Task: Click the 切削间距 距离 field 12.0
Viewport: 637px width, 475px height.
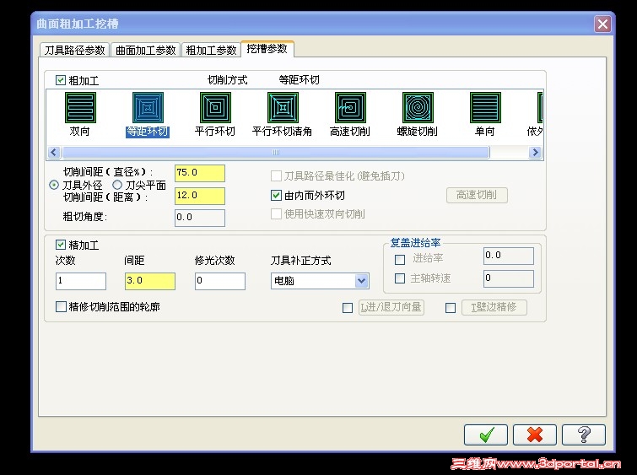Action: pyautogui.click(x=200, y=196)
